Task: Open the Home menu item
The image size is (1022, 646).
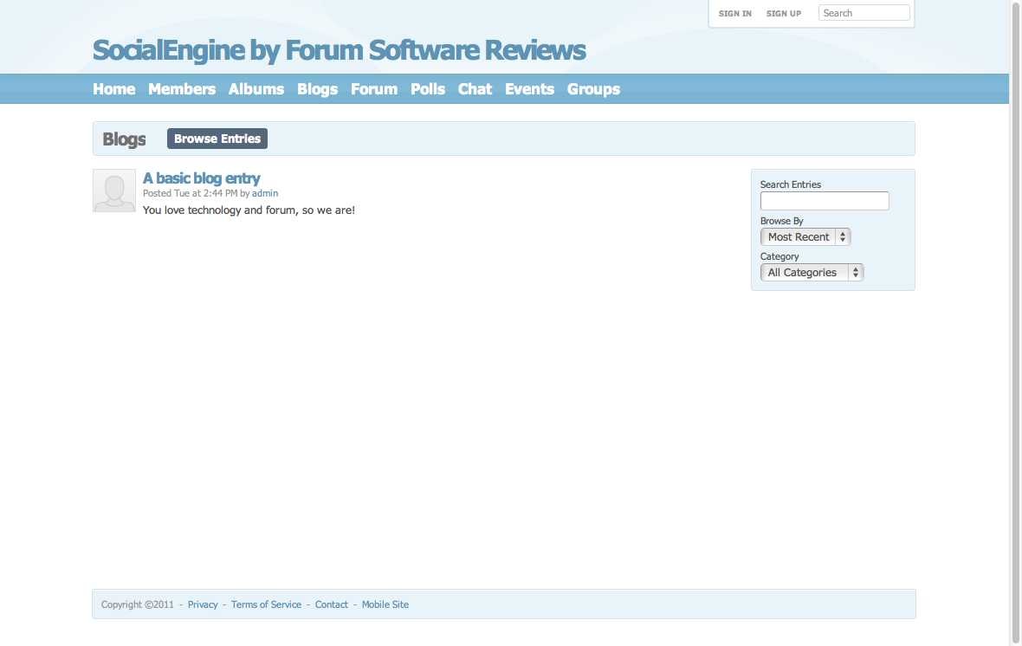Action: (114, 89)
